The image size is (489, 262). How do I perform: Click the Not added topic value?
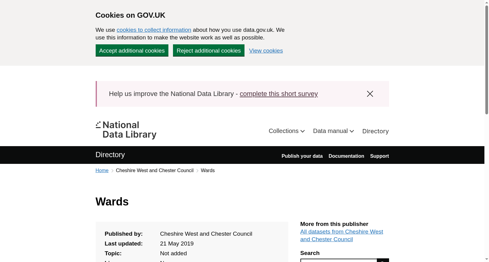174,253
